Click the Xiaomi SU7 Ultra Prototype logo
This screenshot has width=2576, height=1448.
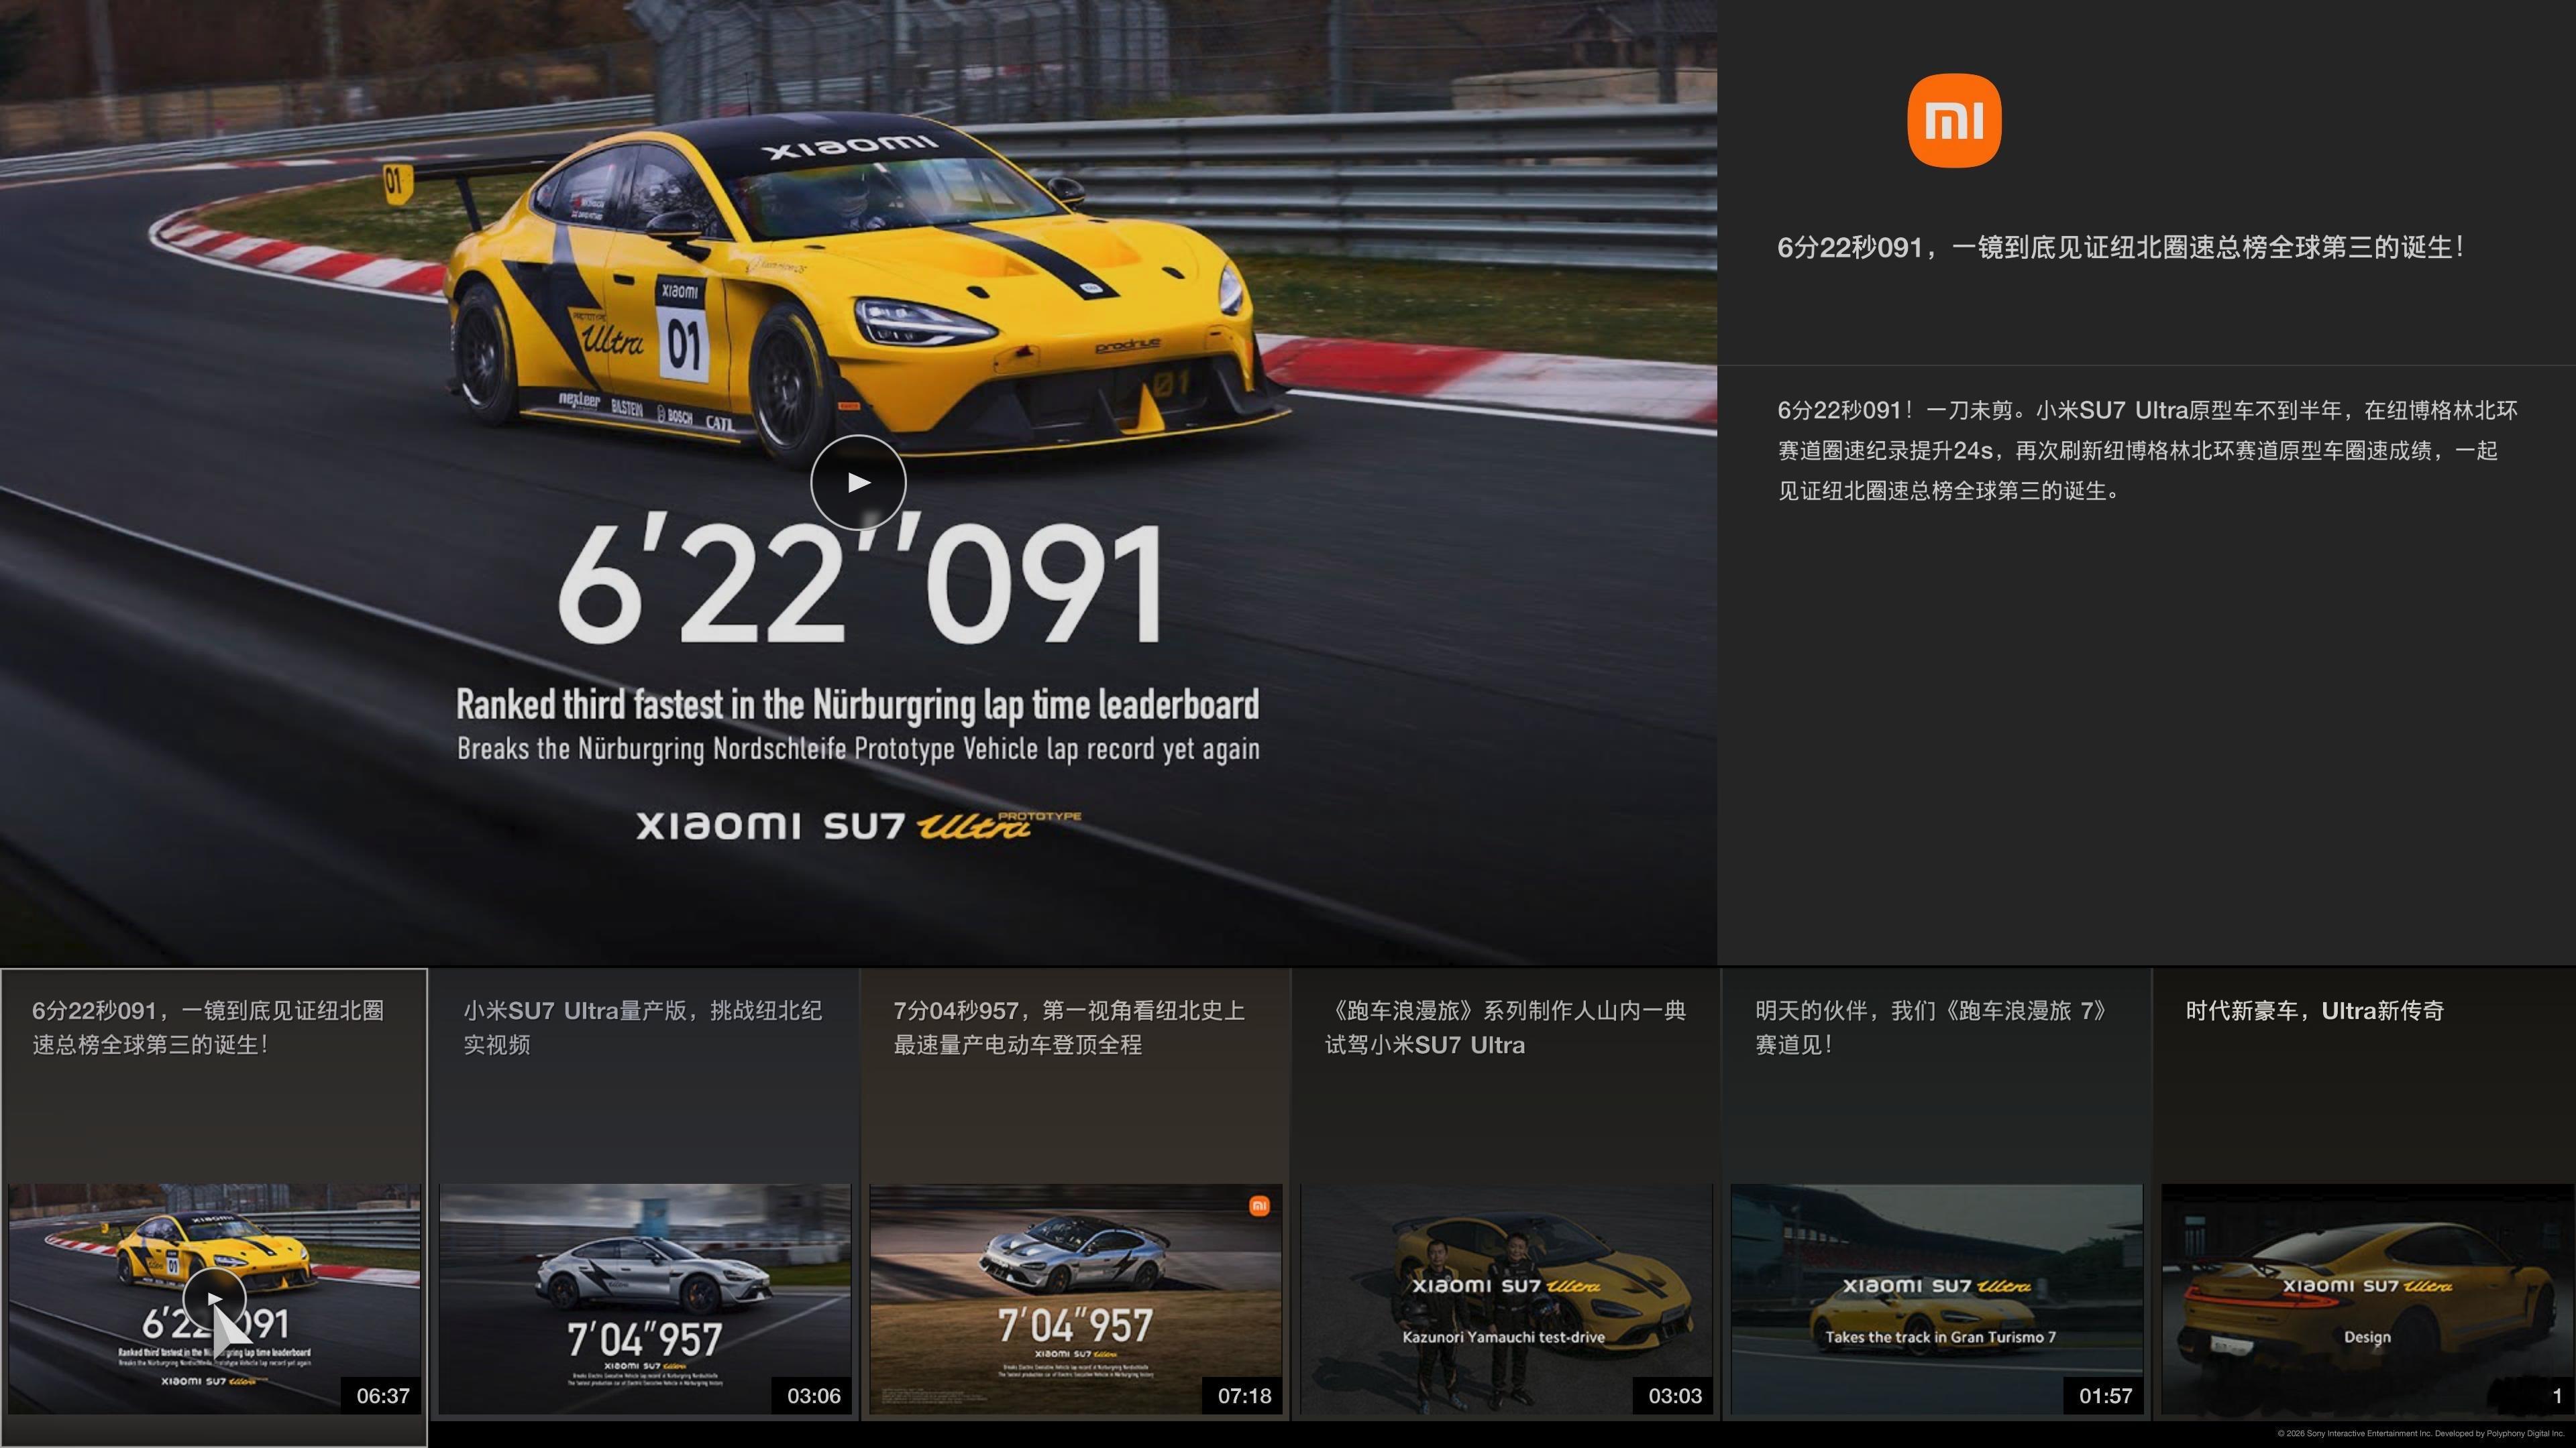[x=858, y=825]
